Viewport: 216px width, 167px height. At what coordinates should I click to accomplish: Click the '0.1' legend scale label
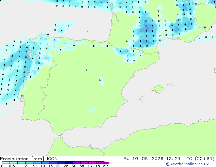pos(4,166)
